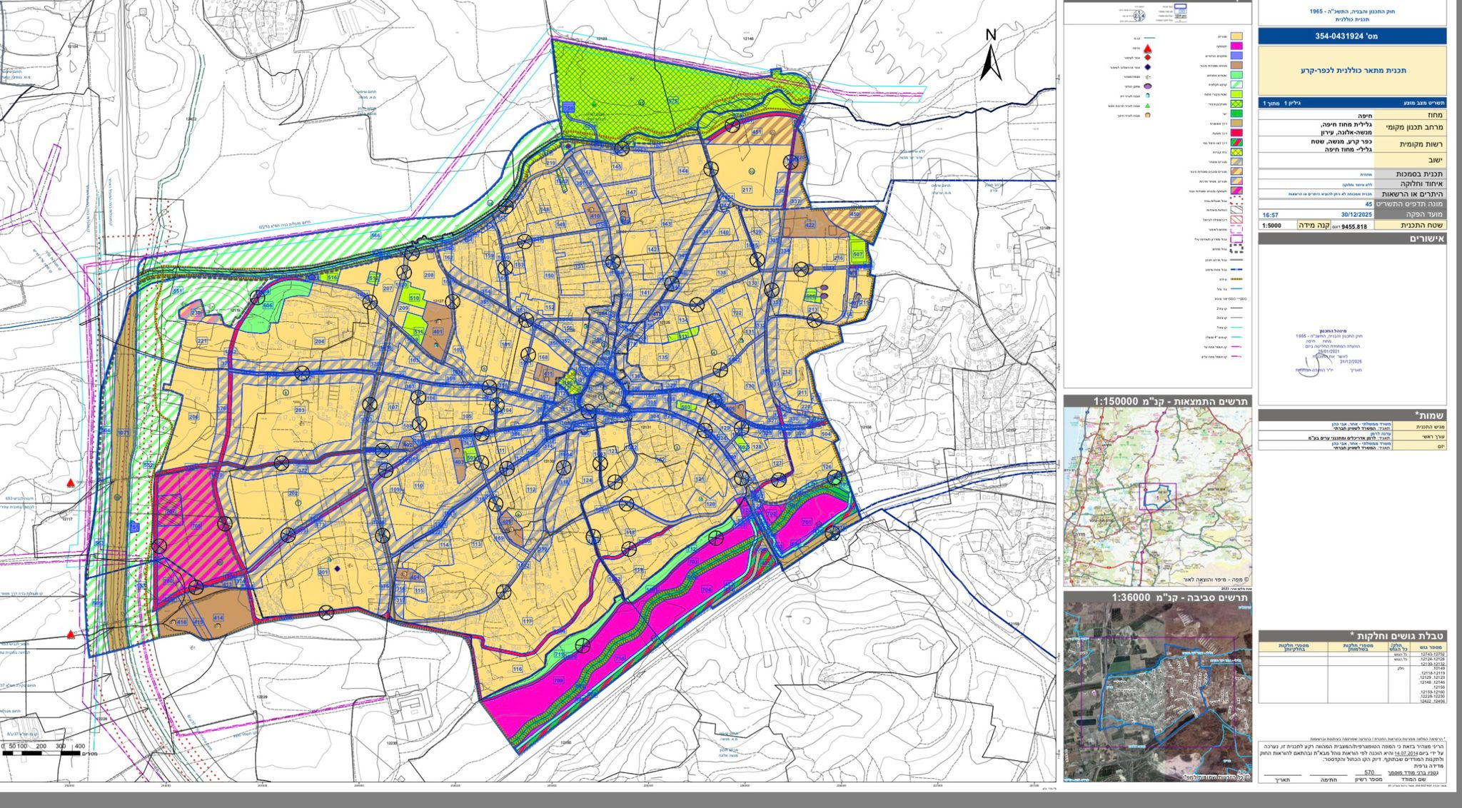
Task: Select the light orange residential legend swatch
Action: (1236, 36)
